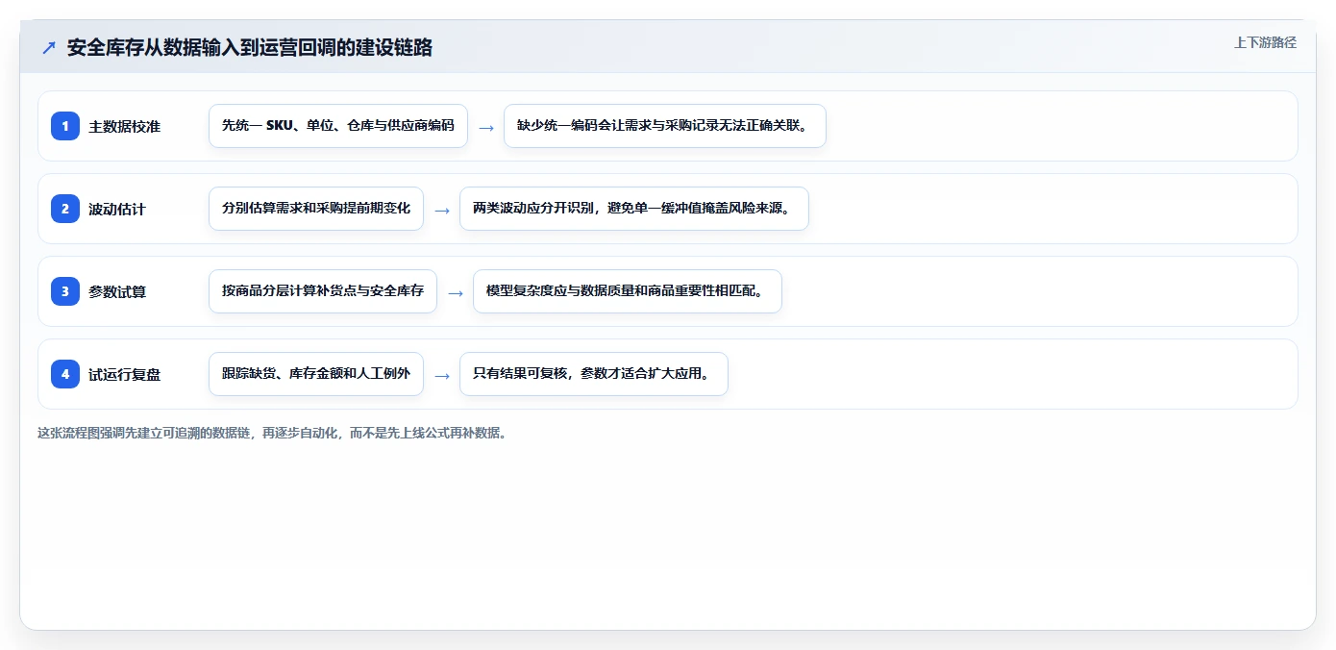Click the footer note 这张流程图强调先建立可追溯的数据链
1336x650 pixels.
[272, 433]
